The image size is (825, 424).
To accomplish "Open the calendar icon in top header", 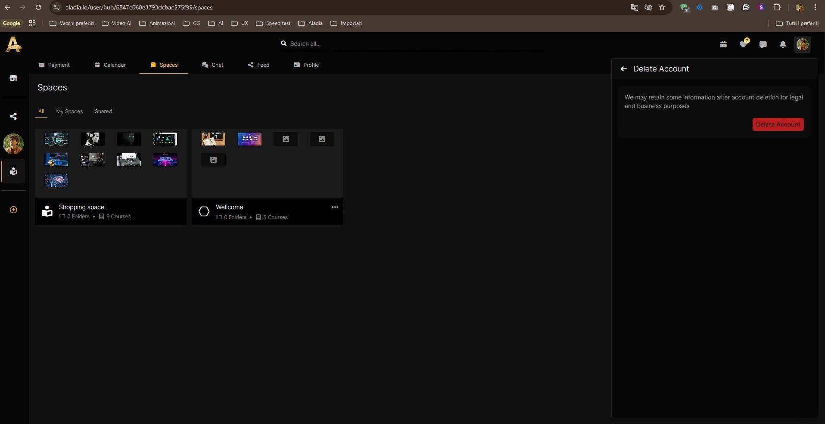I will point(723,44).
